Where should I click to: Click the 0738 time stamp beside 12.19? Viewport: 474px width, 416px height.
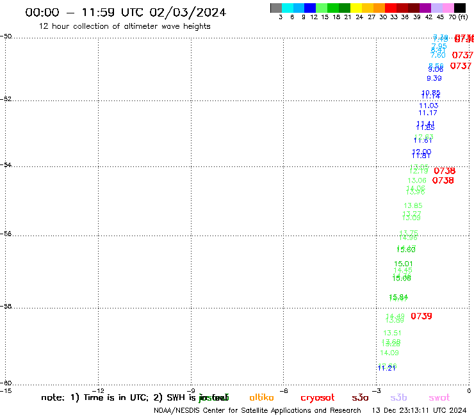coord(445,171)
